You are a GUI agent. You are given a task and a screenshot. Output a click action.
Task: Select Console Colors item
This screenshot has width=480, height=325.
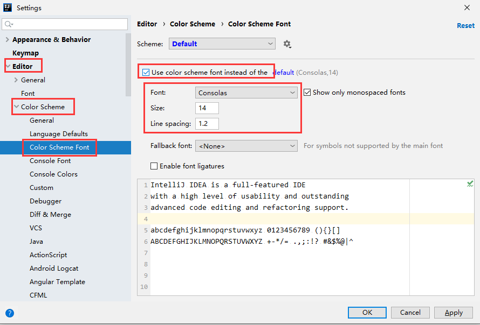click(x=53, y=174)
